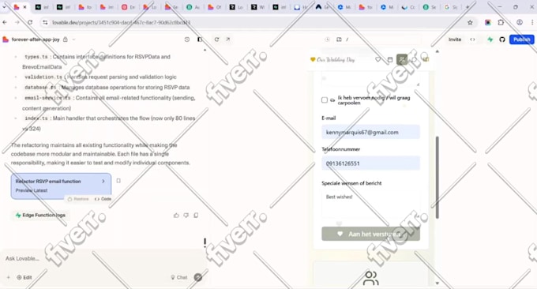The width and height of the screenshot is (537, 289).
Task: Click the E-mail input field
Action: [x=370, y=132]
